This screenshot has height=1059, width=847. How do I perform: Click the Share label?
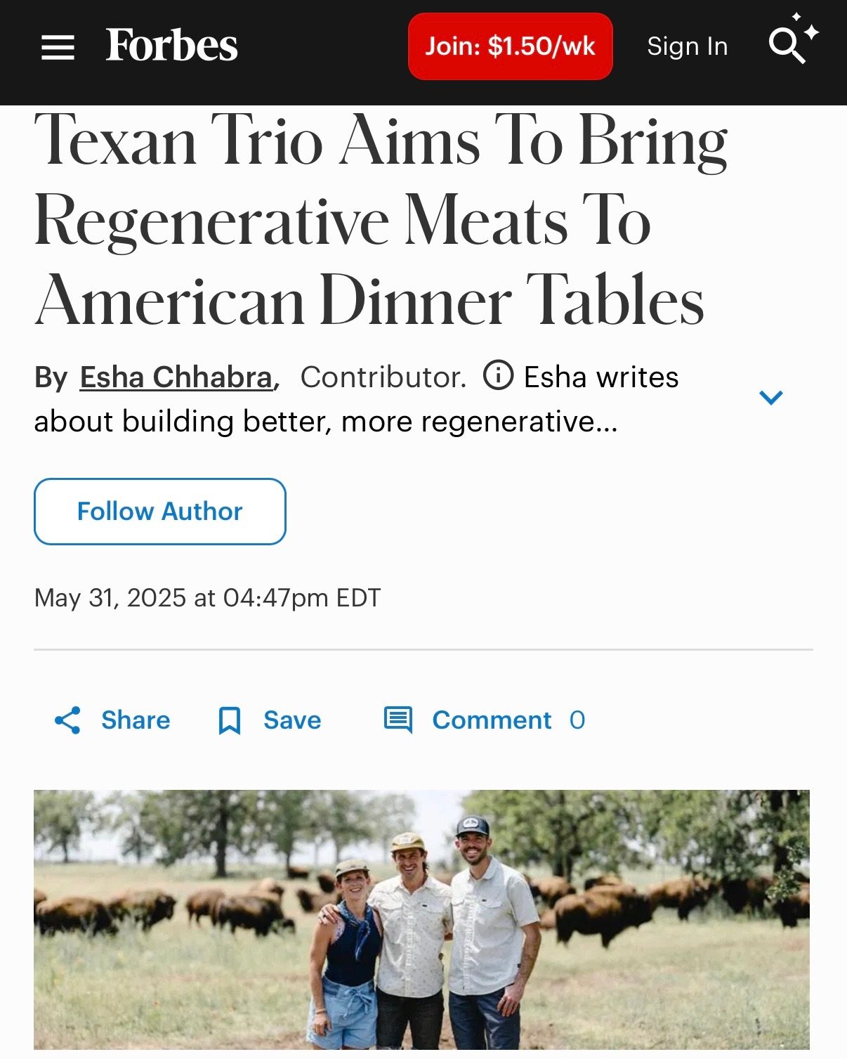(136, 720)
